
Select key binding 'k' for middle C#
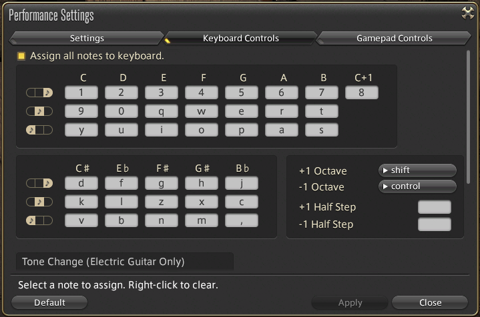coord(81,202)
